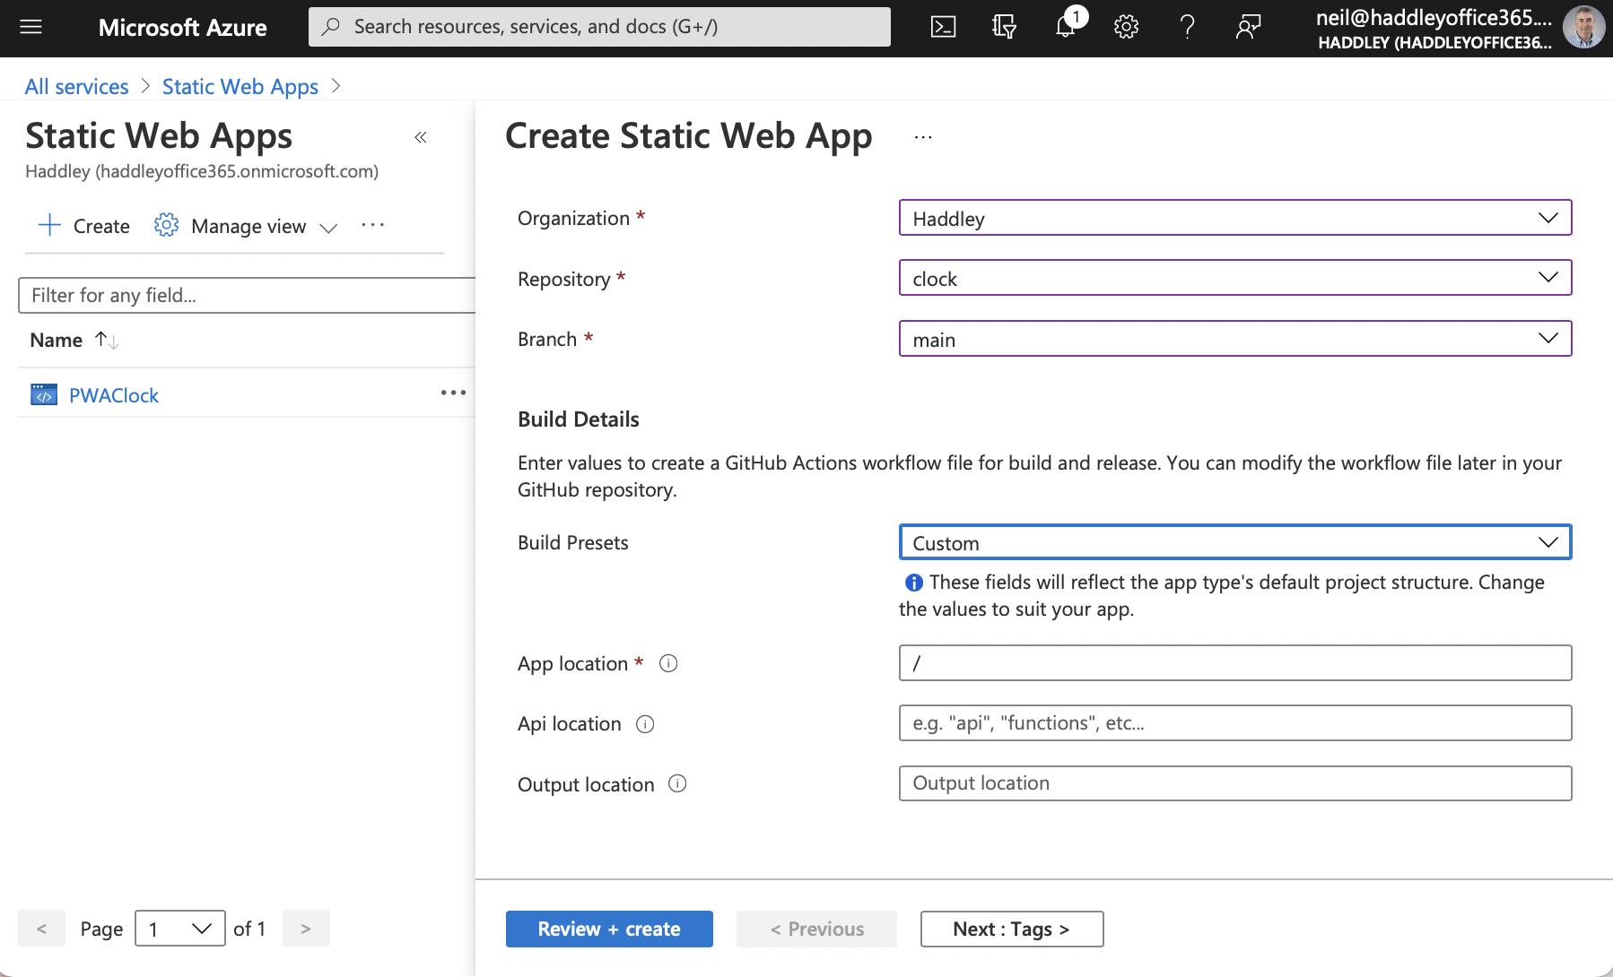Open the Organization dropdown

(1234, 218)
